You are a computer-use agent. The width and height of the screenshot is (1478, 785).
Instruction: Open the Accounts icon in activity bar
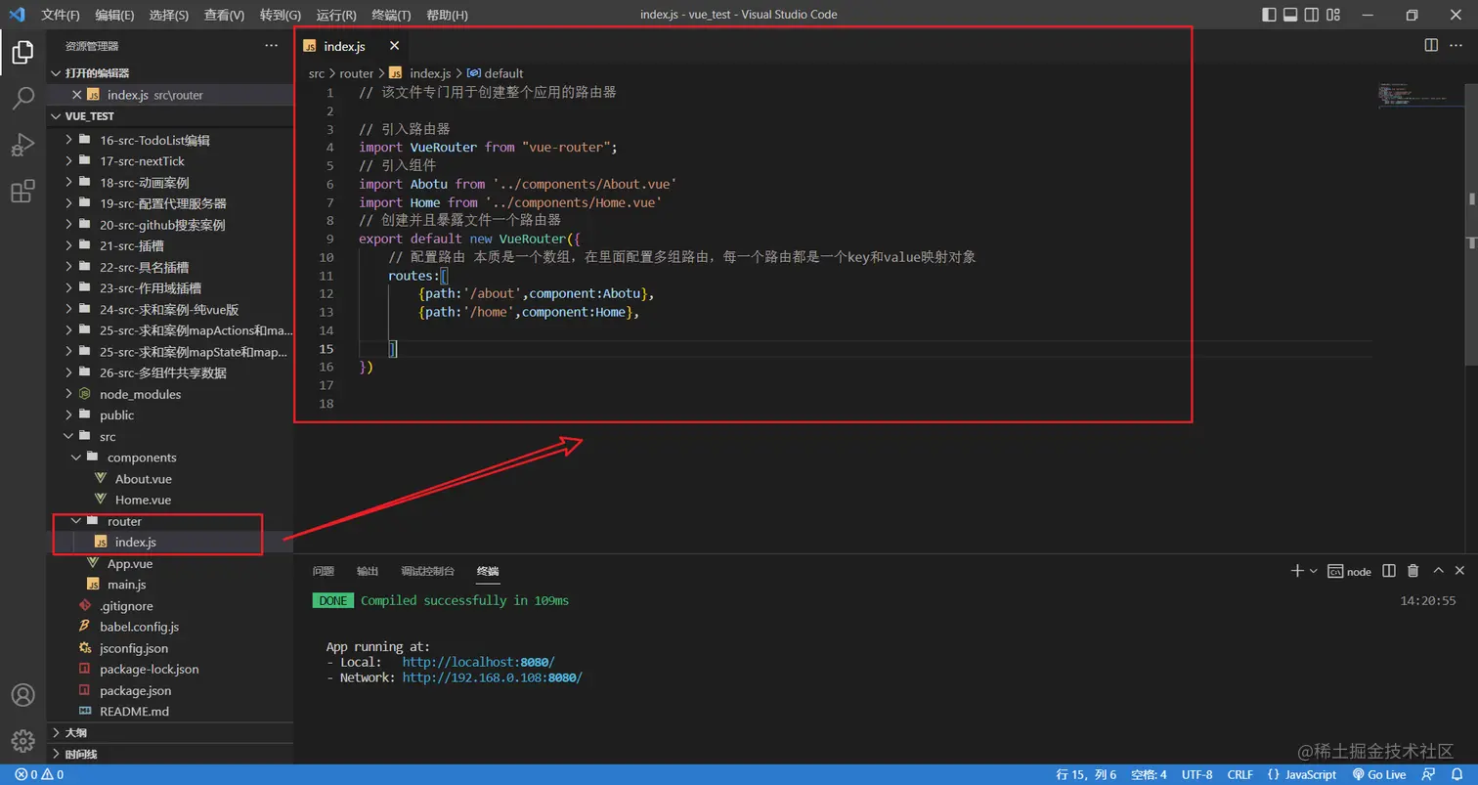(22, 695)
